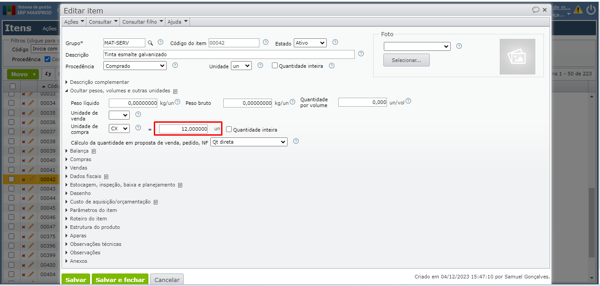
Task: Click the Salvar button
Action: (76, 280)
